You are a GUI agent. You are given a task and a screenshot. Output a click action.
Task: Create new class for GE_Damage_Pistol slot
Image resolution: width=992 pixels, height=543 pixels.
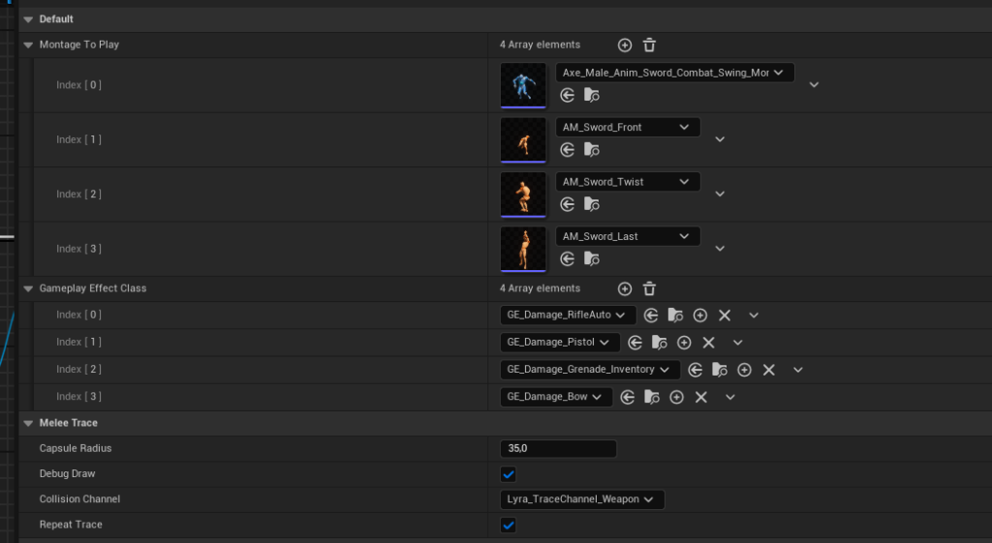[684, 343]
